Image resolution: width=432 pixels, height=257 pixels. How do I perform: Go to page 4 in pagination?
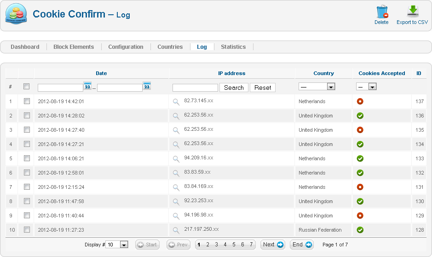225,245
